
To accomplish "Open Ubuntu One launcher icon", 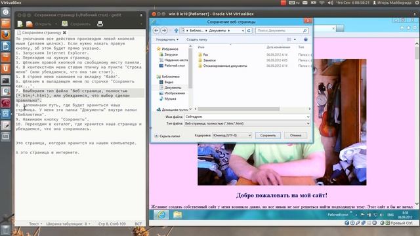I will point(6,69).
